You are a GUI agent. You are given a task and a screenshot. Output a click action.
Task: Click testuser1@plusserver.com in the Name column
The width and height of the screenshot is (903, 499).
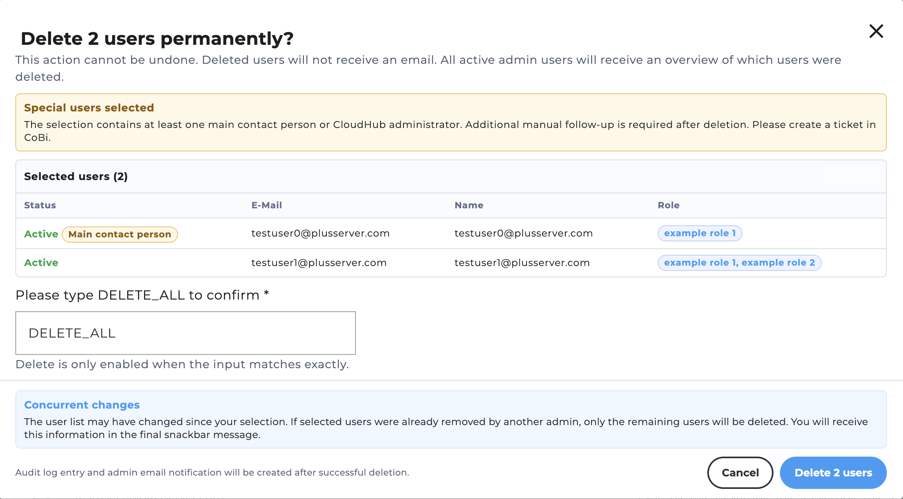pyautogui.click(x=522, y=263)
